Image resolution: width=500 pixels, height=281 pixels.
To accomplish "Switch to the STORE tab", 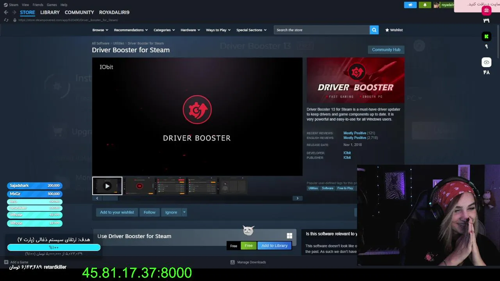I will pyautogui.click(x=27, y=12).
